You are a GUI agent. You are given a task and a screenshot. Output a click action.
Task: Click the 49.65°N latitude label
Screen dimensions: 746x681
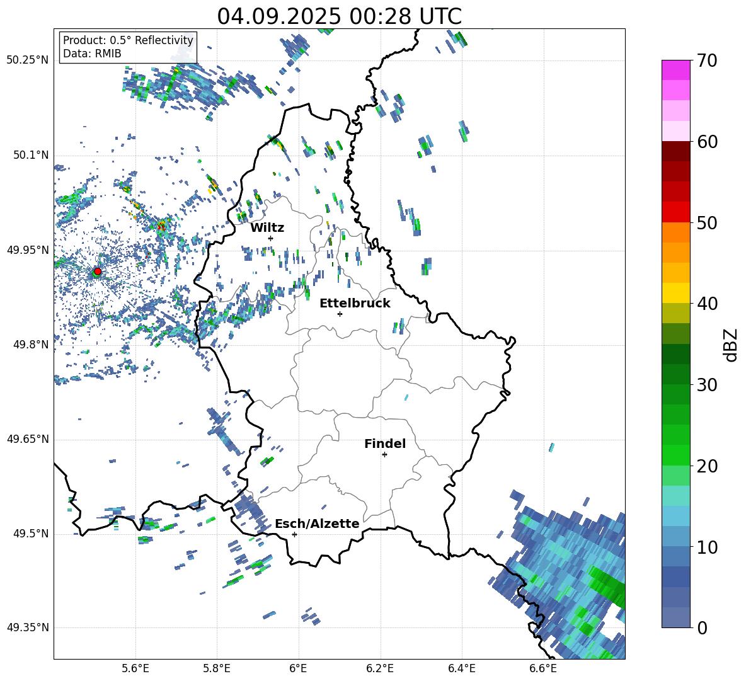tap(28, 439)
